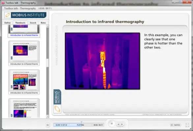Click the total time '(03:00 / 08:17)' label
The height and width of the screenshot is (131, 193).
click(x=45, y=9)
